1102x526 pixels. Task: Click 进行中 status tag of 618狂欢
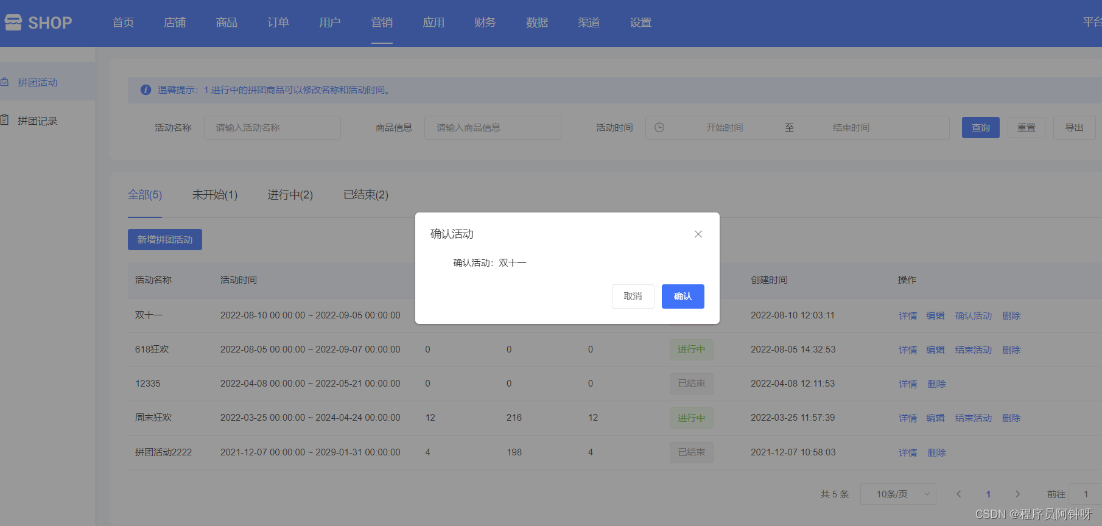pos(692,349)
